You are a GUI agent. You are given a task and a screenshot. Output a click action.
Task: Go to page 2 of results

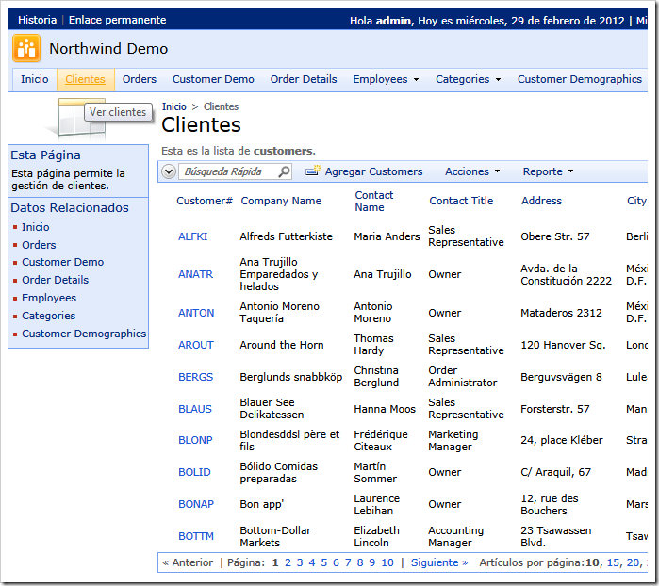[288, 562]
